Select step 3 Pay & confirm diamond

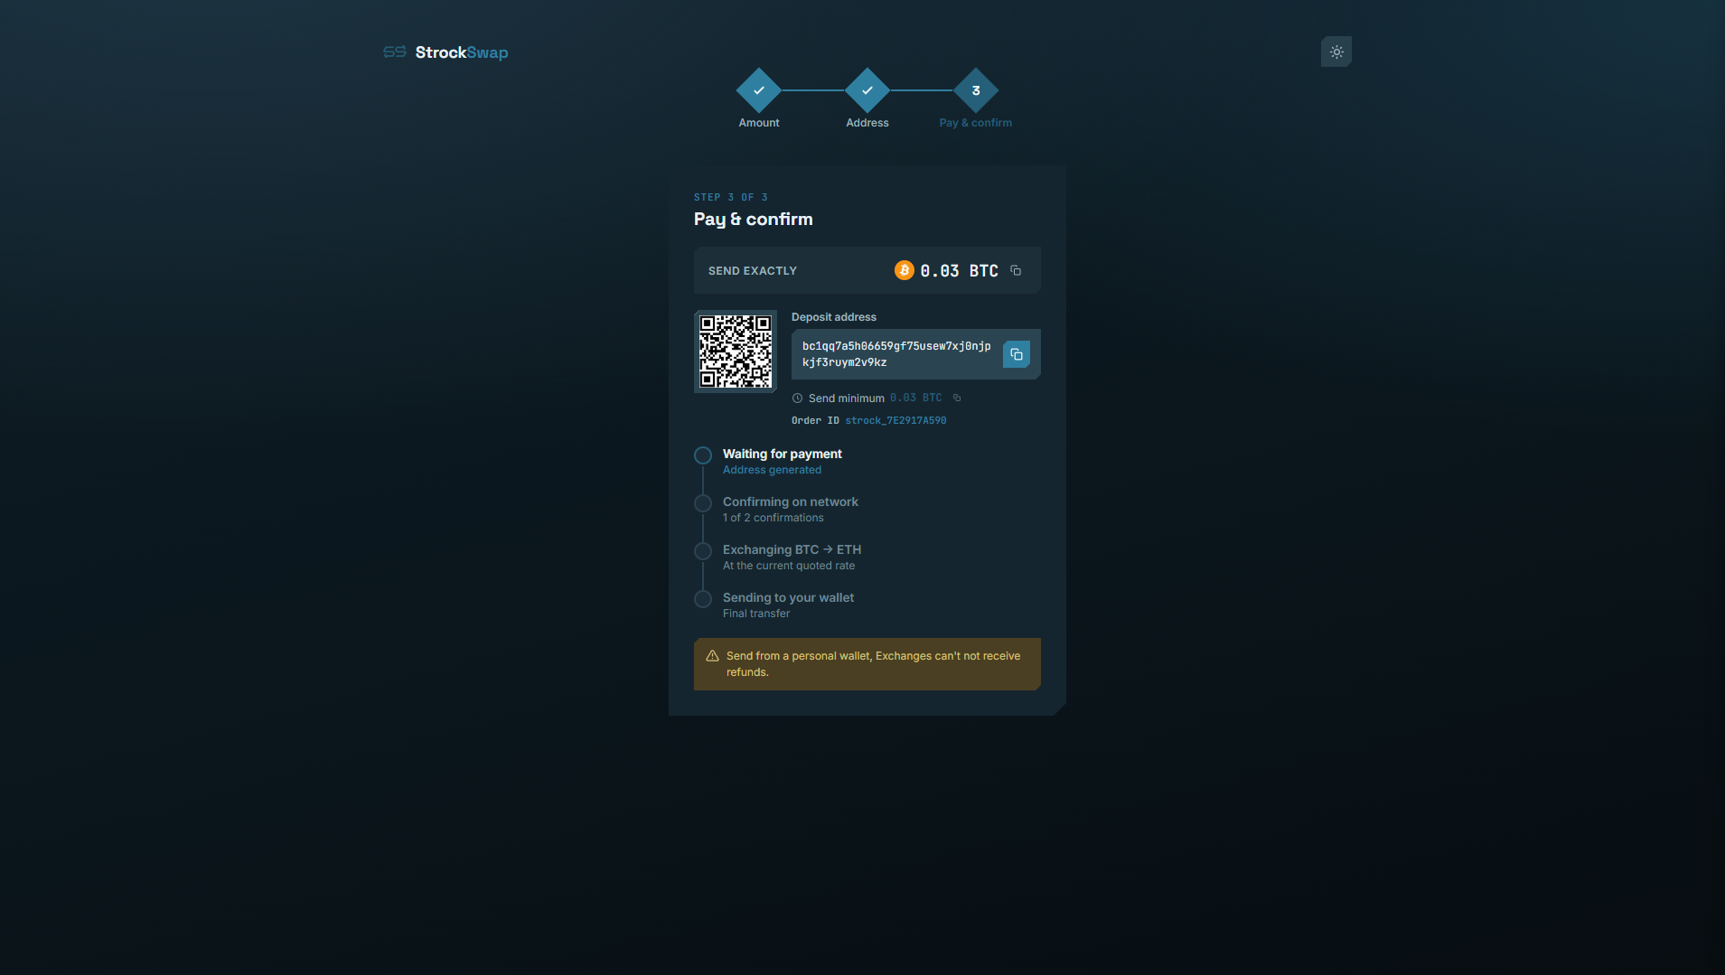[976, 90]
